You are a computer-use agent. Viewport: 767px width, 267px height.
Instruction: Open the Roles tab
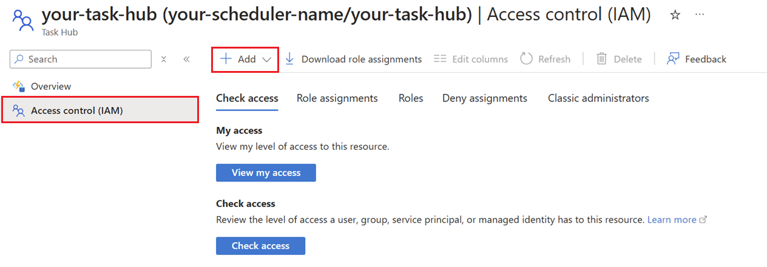point(411,98)
